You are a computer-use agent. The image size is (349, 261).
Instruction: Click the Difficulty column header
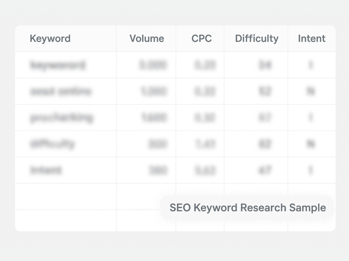pos(256,38)
